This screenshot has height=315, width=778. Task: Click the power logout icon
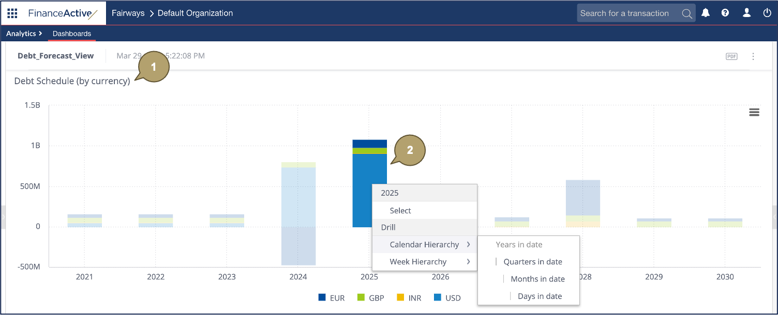tap(767, 13)
